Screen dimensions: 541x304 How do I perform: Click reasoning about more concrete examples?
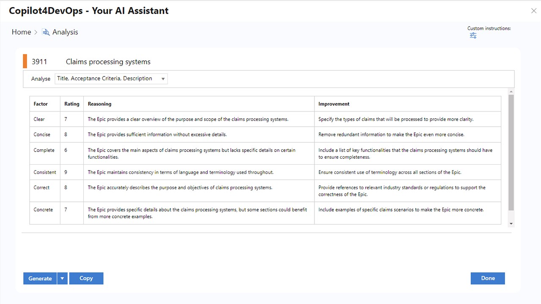click(x=197, y=213)
